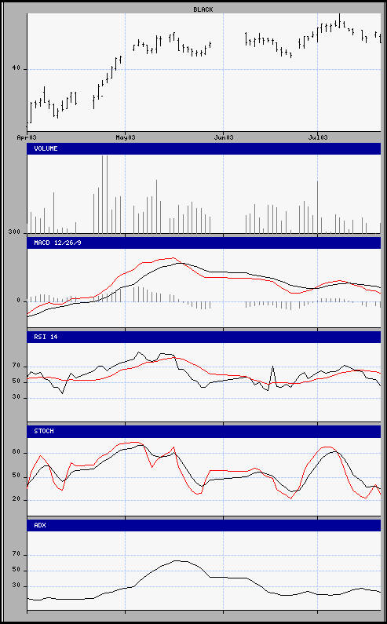Image resolution: width=387 pixels, height=624 pixels.
Task: Click the 300 volume scale label
Action: (x=15, y=232)
